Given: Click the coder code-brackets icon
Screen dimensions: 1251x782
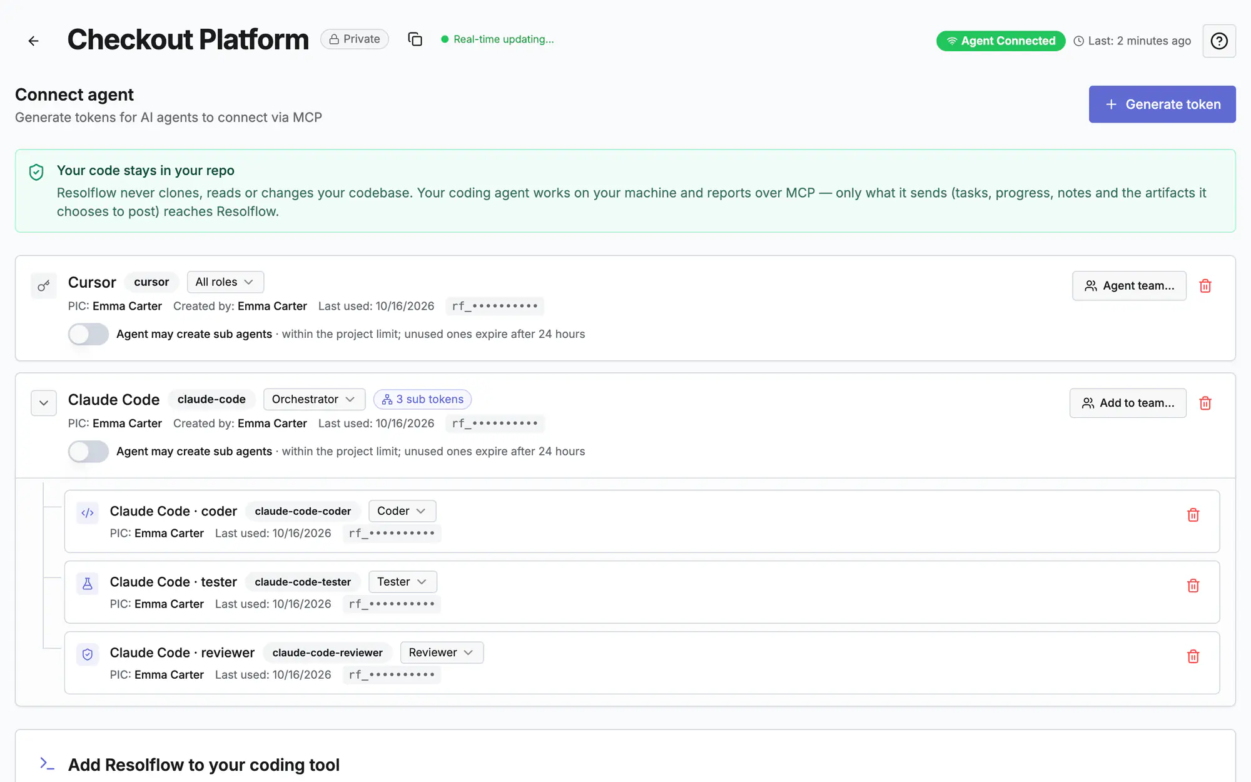Looking at the screenshot, I should (x=88, y=513).
